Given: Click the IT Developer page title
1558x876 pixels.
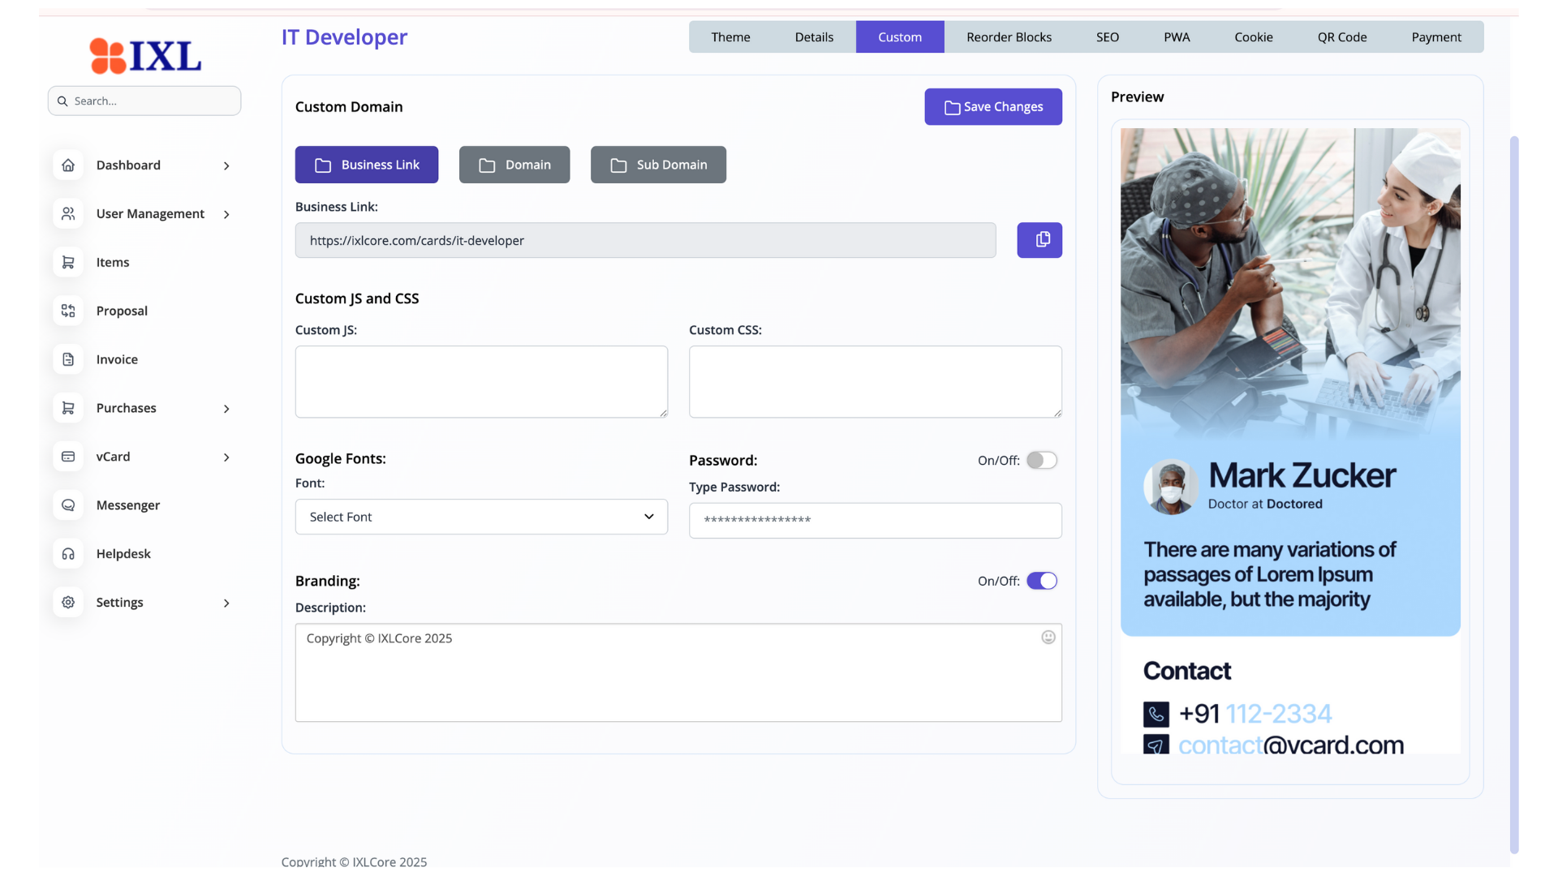Looking at the screenshot, I should coord(344,37).
